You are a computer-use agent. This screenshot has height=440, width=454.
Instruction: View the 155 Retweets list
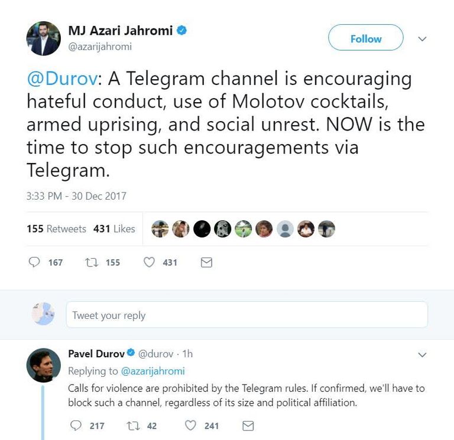point(56,229)
